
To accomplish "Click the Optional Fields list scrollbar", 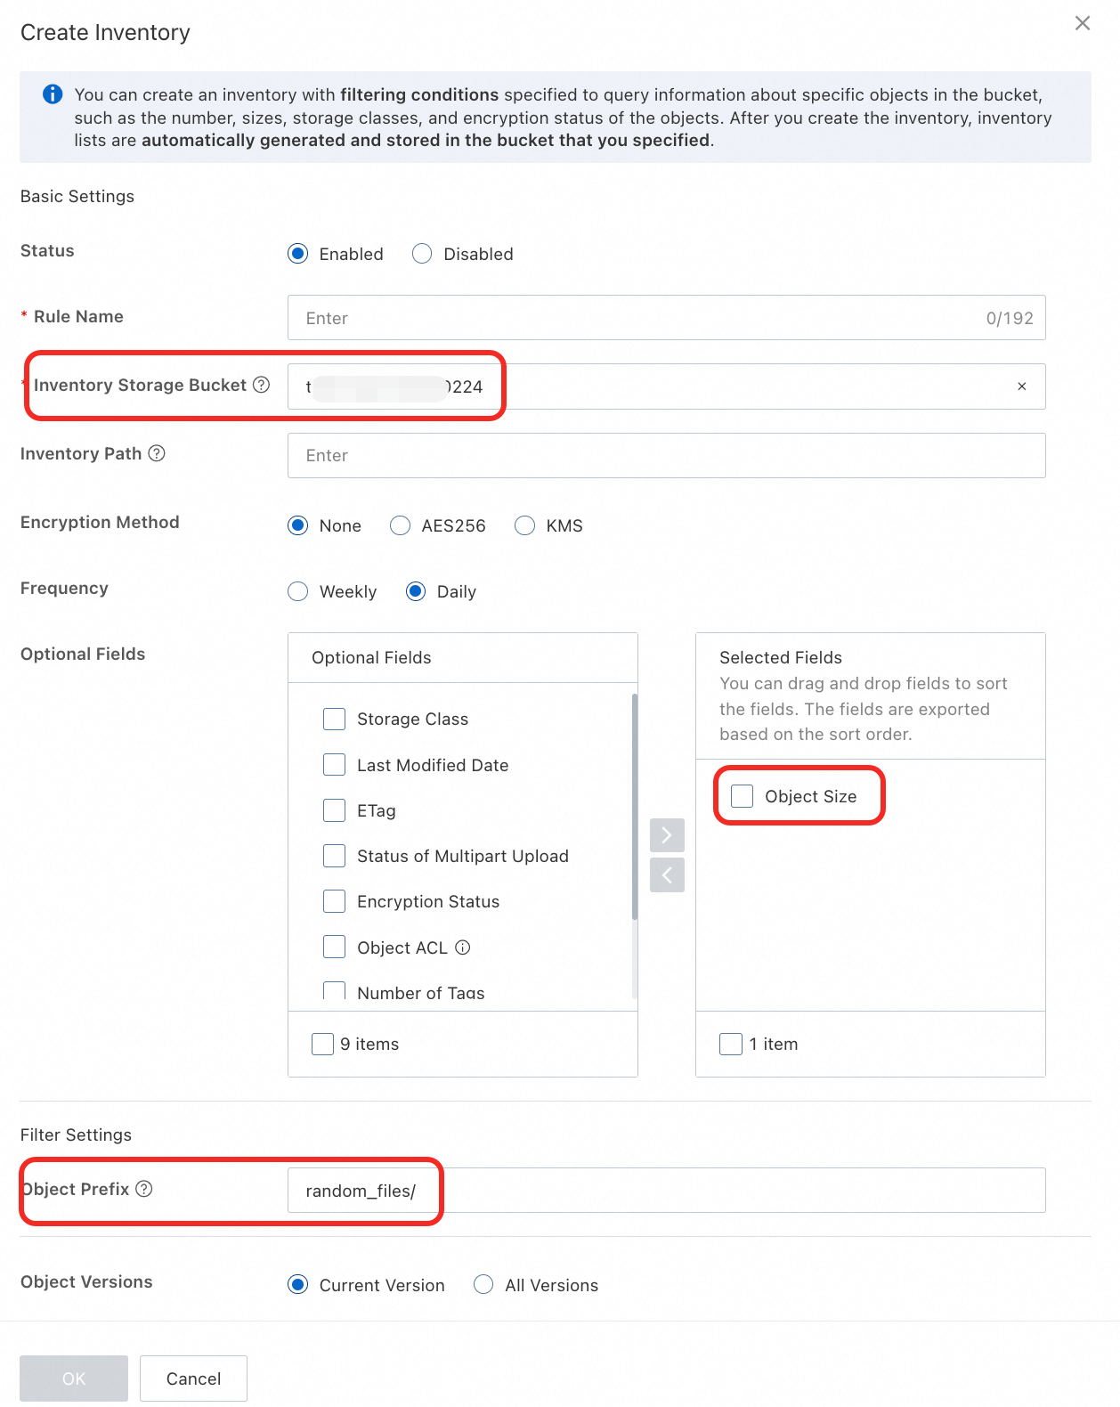I will coord(634,806).
